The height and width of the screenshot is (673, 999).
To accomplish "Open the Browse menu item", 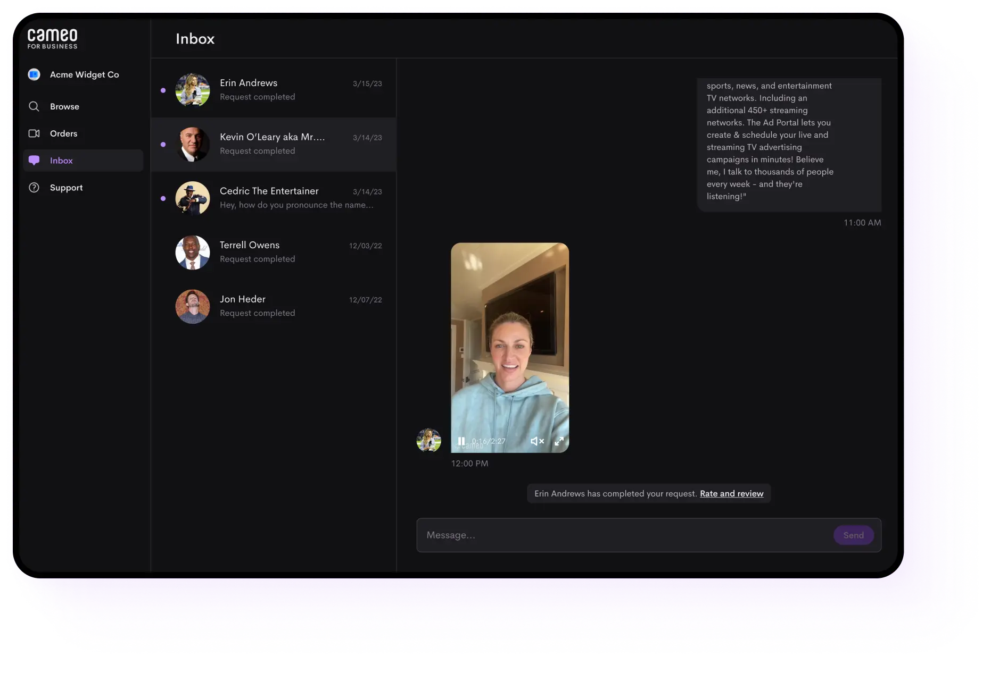I will [83, 106].
